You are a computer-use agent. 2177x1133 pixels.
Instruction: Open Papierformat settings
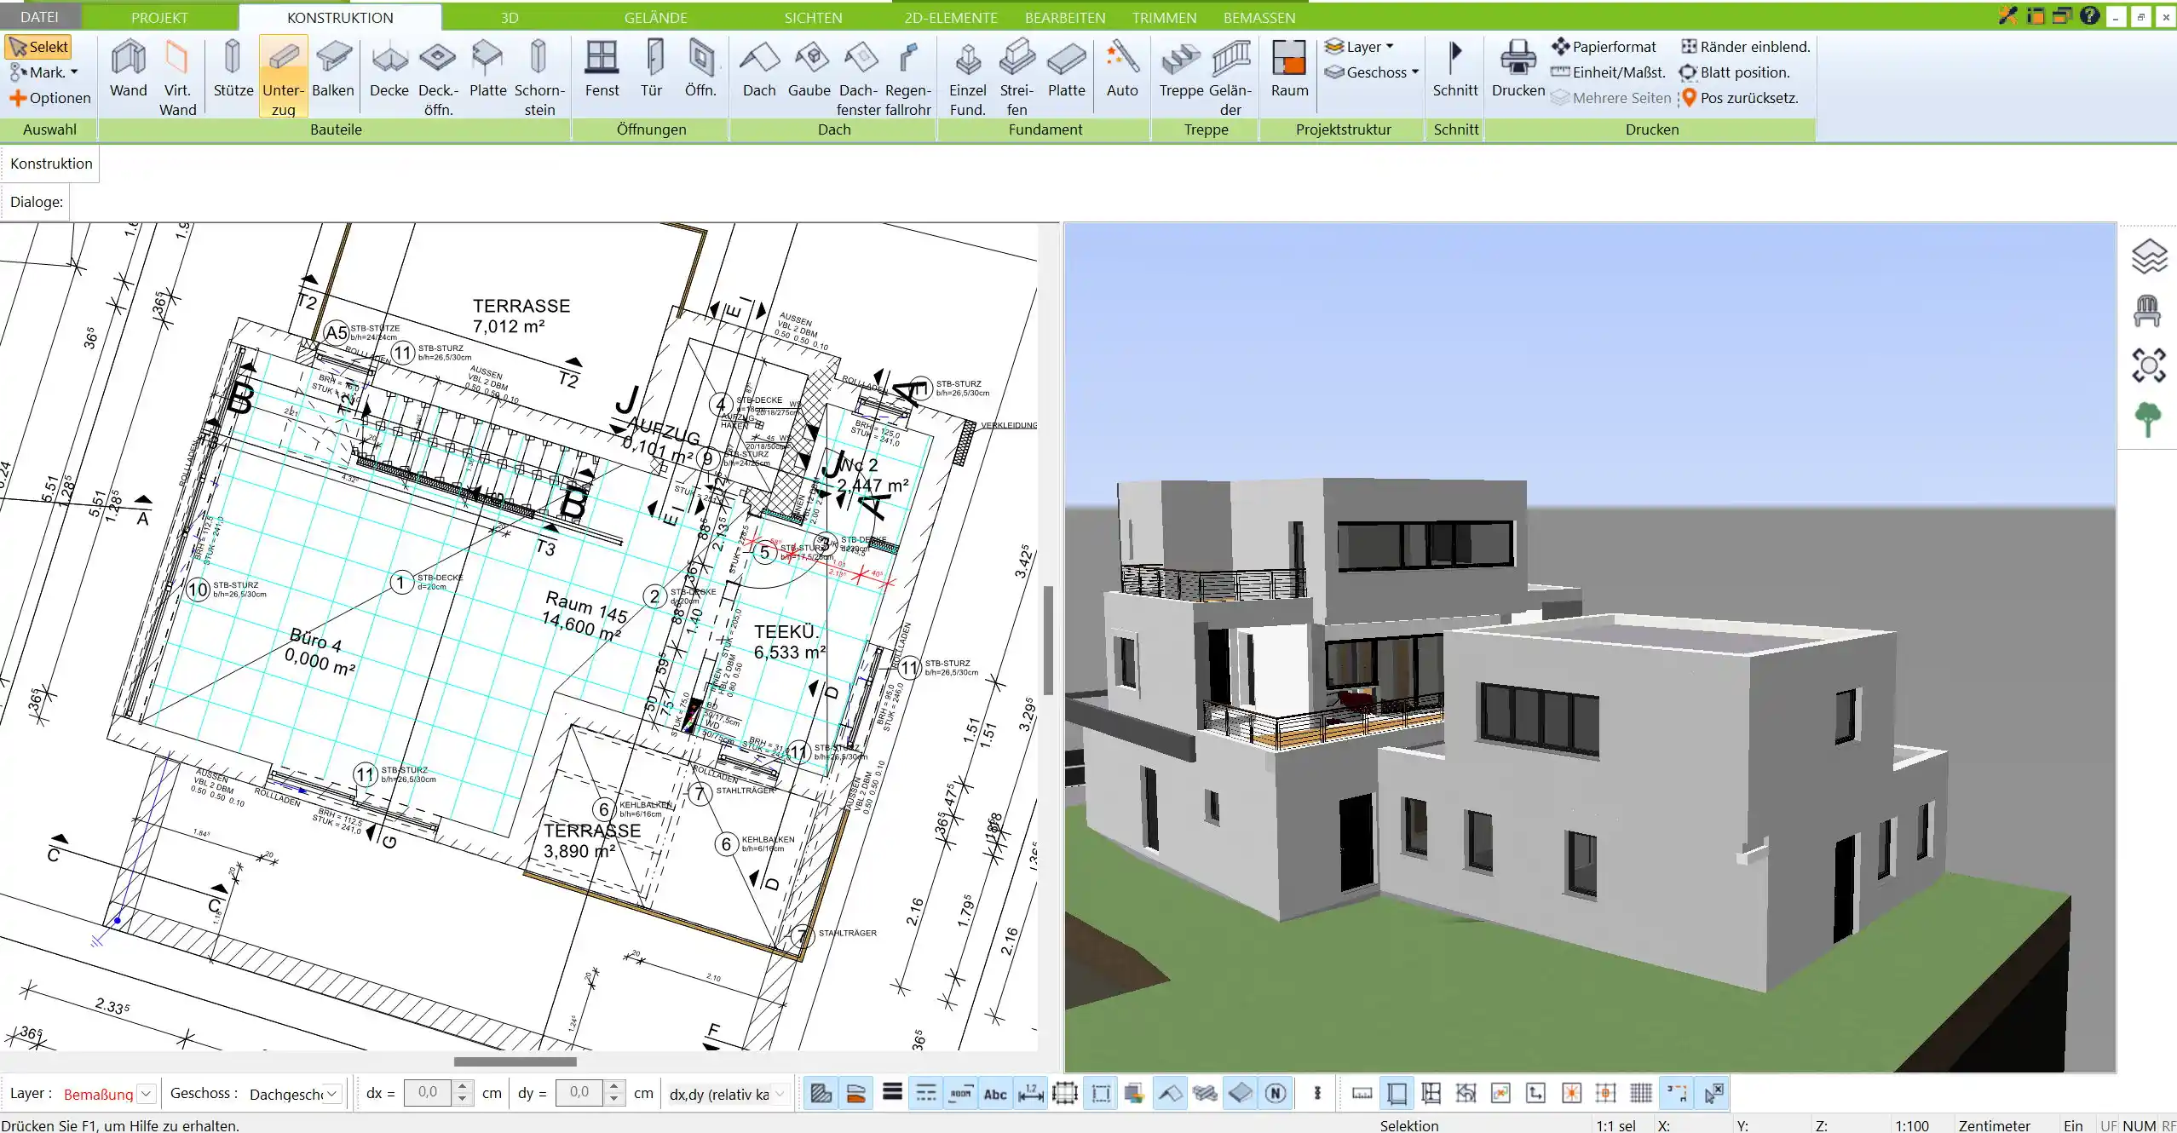(1604, 47)
